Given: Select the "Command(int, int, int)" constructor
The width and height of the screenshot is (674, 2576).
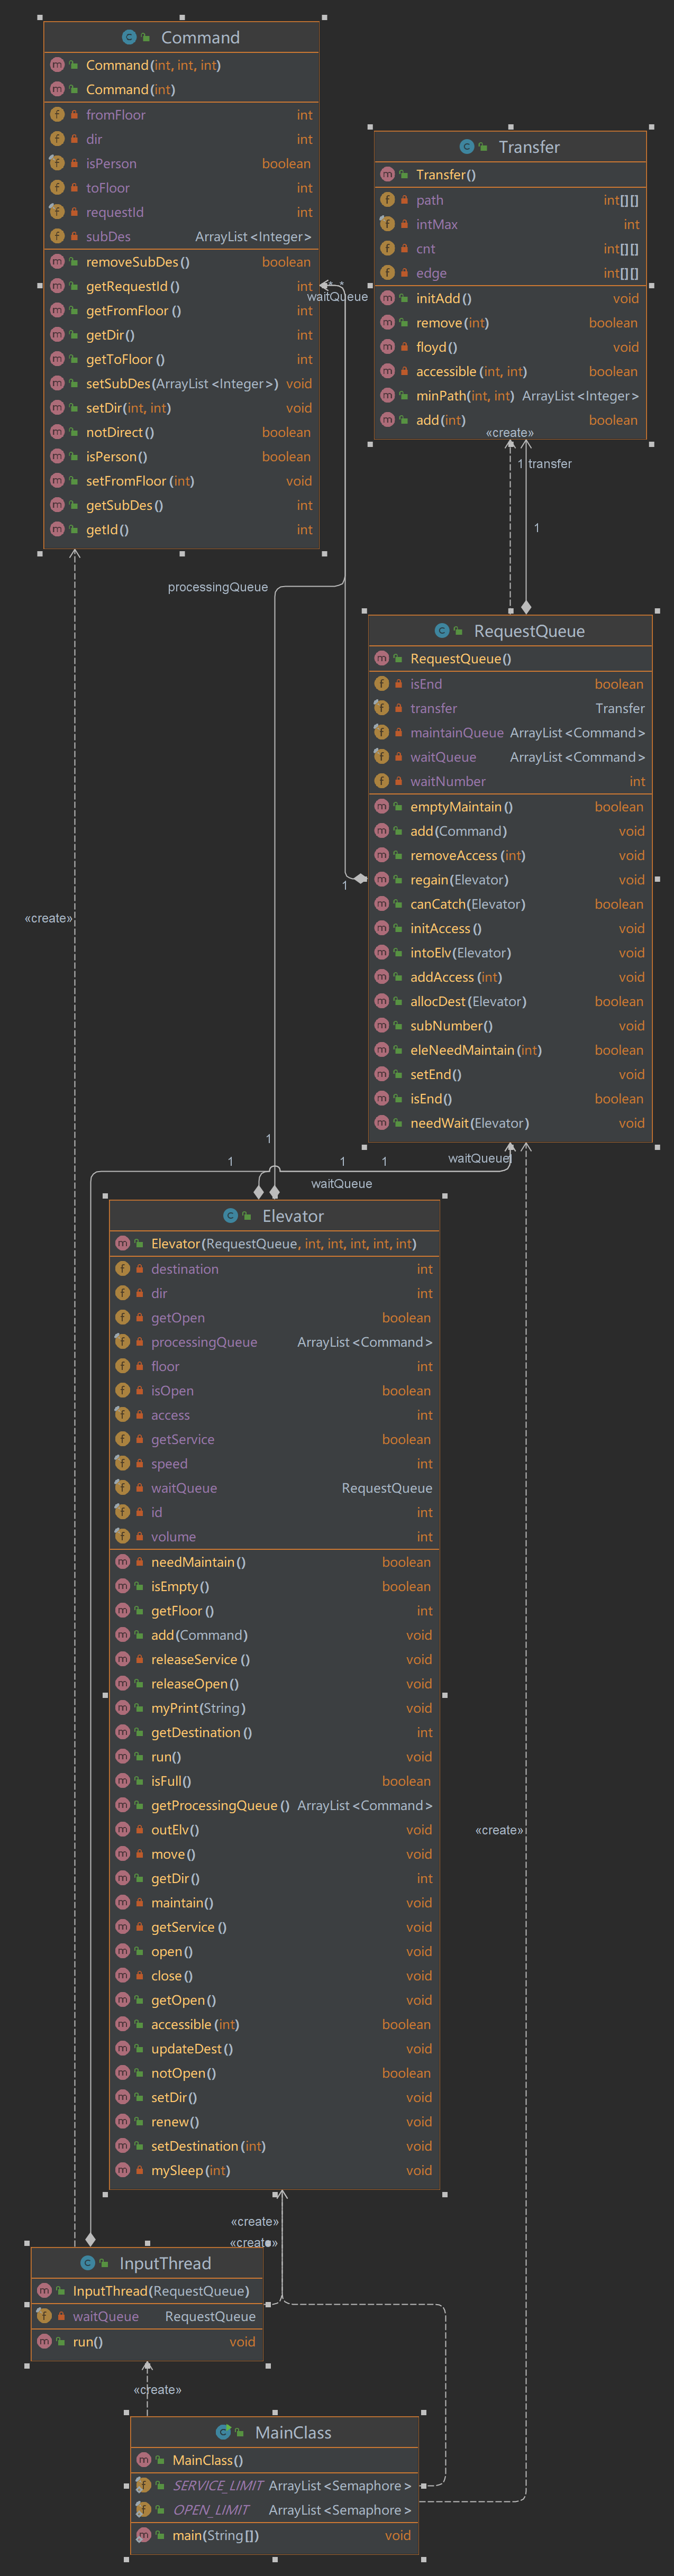Looking at the screenshot, I should [x=153, y=65].
